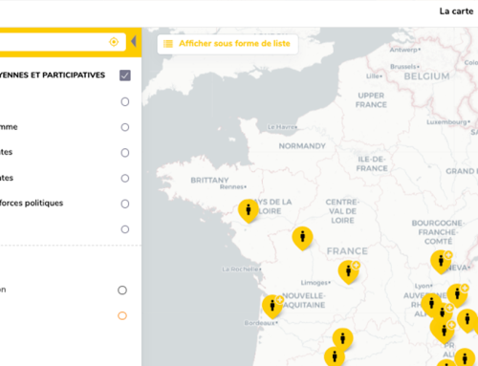
Task: Click the Bordeaux city label
Action: tap(261, 323)
